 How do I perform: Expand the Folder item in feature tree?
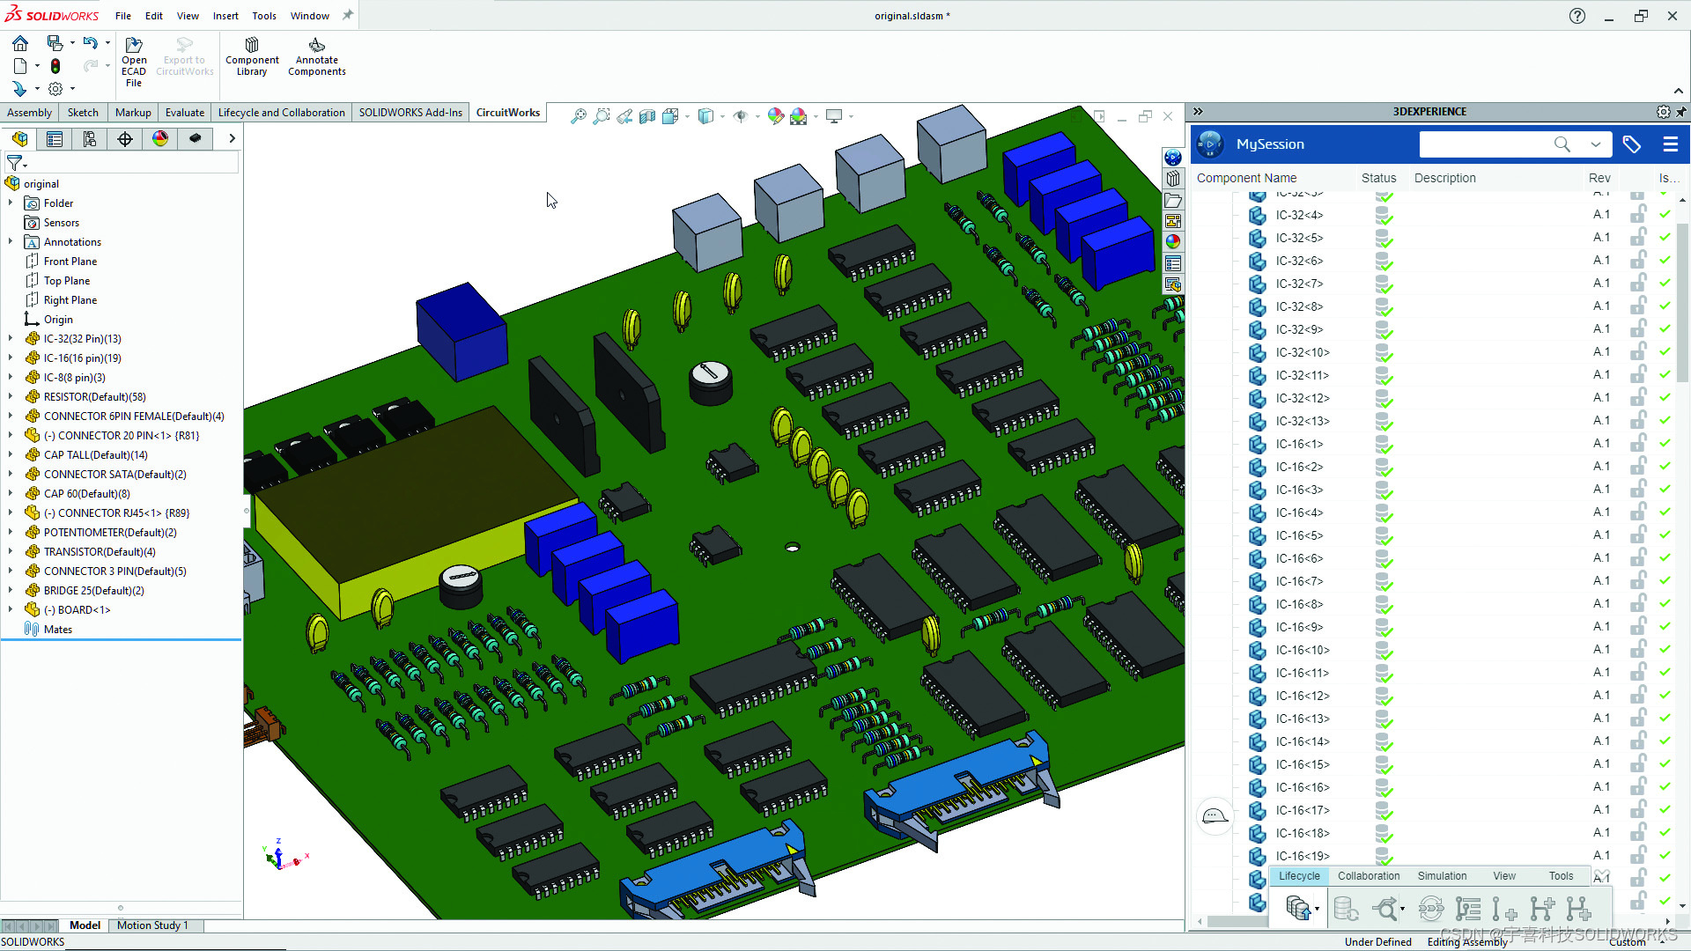click(x=11, y=202)
